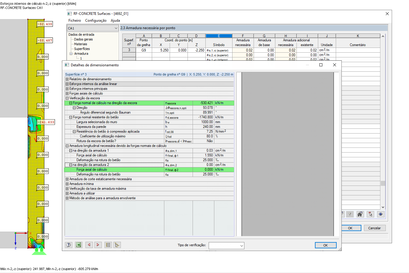This screenshot has width=409, height=273.
Task: Click the 'Ângulo diferencial segundo Bauman' row
Action: coord(149,113)
